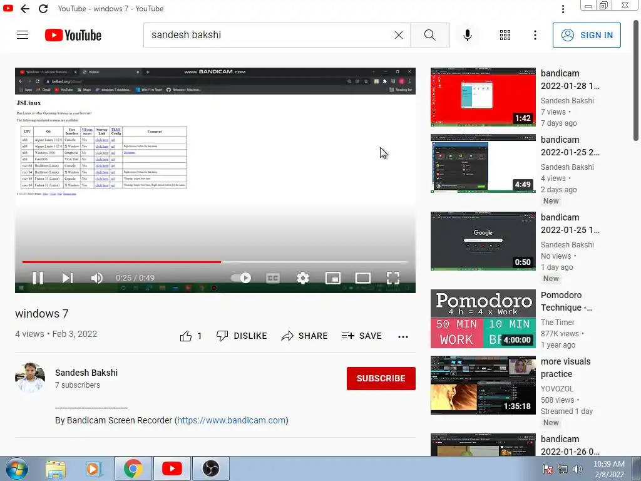Click The Timer channel name
Screen dimensions: 641x481
tap(558, 323)
